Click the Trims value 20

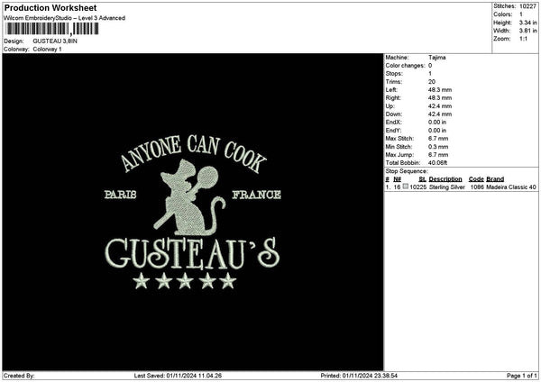[432, 82]
